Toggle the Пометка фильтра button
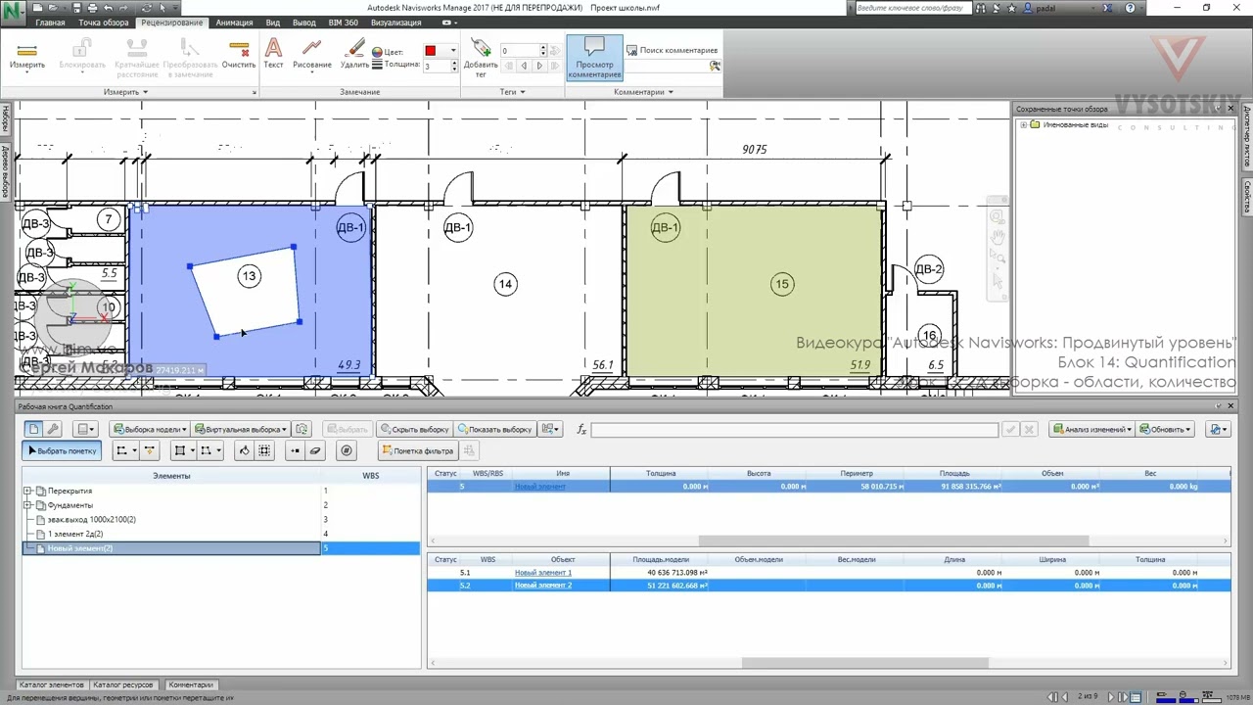Screen dimensions: 1253x705 pyautogui.click(x=417, y=450)
